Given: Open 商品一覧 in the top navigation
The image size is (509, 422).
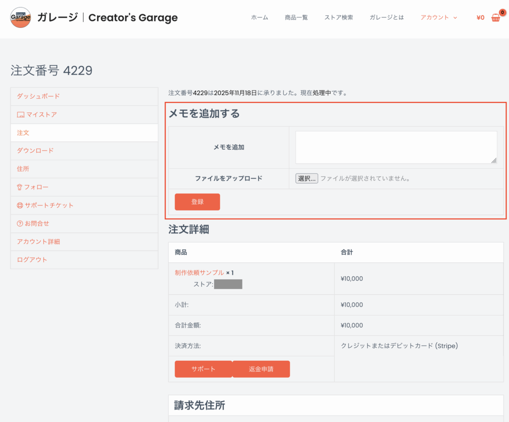Looking at the screenshot, I should 296,17.
